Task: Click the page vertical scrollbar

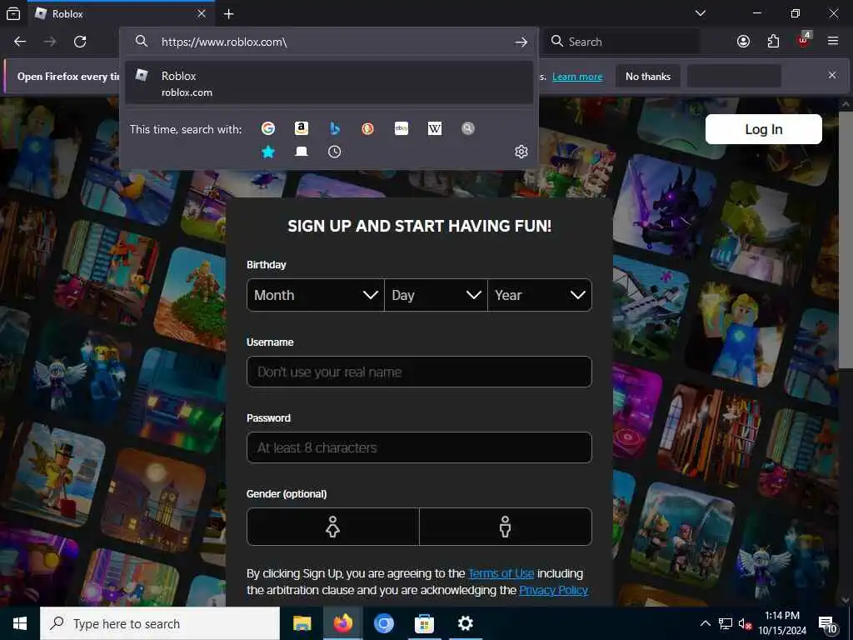Action: click(846, 239)
